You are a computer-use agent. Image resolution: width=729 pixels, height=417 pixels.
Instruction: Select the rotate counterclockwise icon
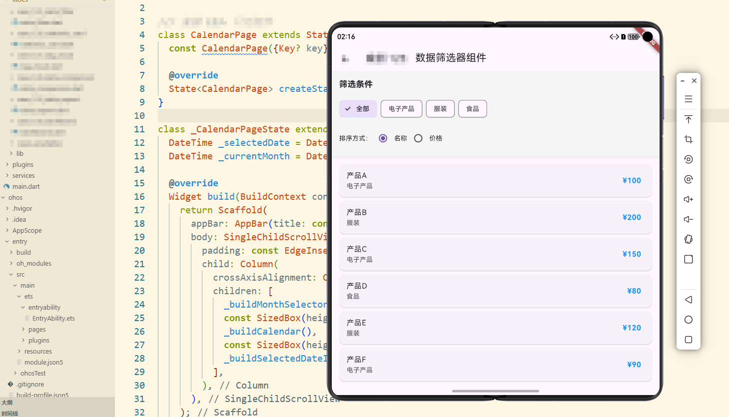point(688,159)
